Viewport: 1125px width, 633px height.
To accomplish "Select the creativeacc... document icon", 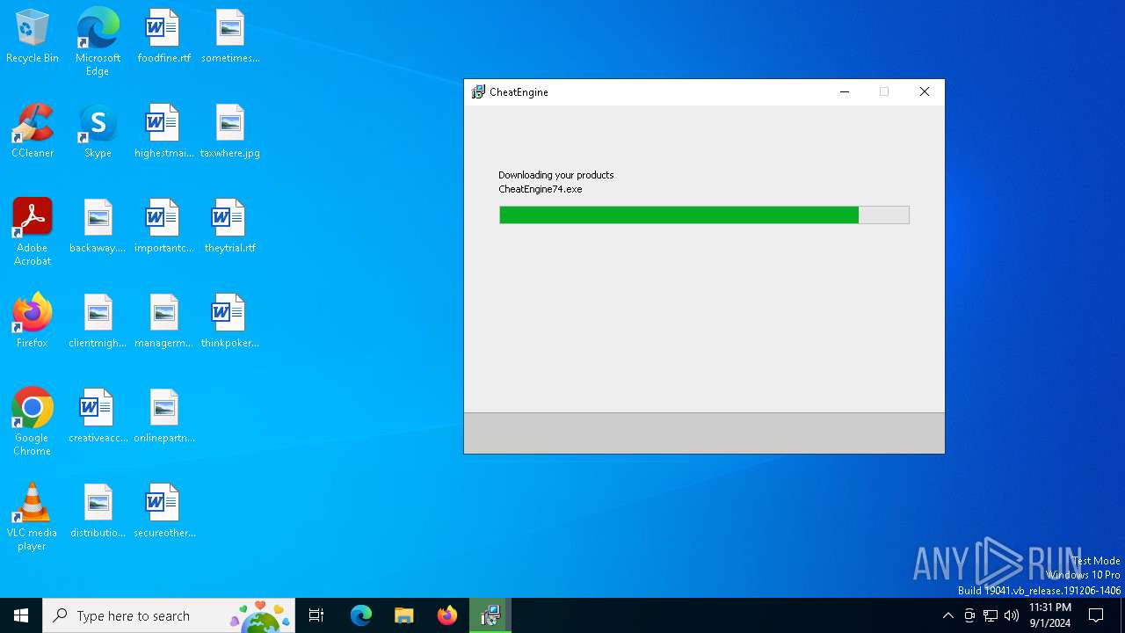I will 98,417.
